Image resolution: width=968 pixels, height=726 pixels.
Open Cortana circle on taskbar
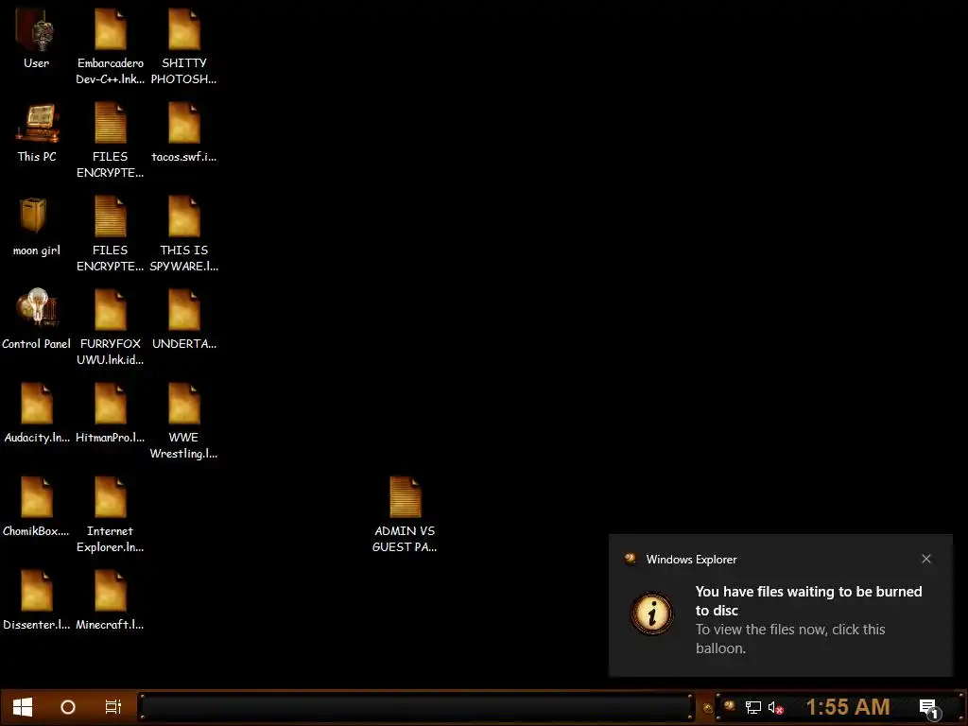[68, 707]
